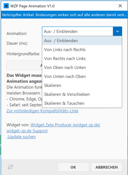Confirm with the OK button

coord(73,167)
